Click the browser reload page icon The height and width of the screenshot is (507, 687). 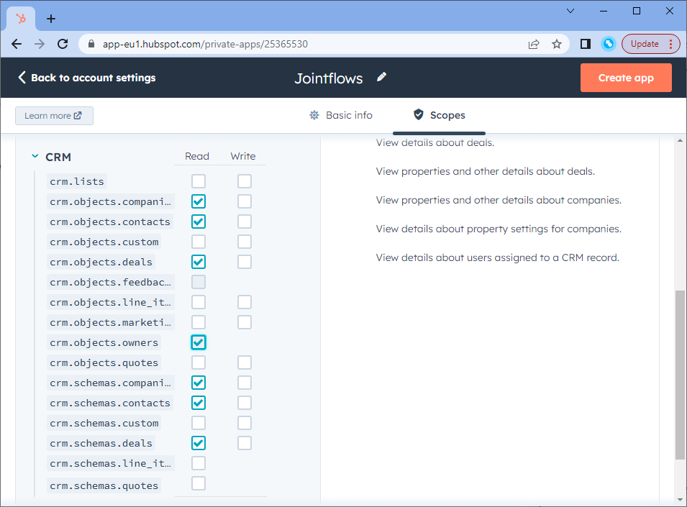[x=63, y=44]
